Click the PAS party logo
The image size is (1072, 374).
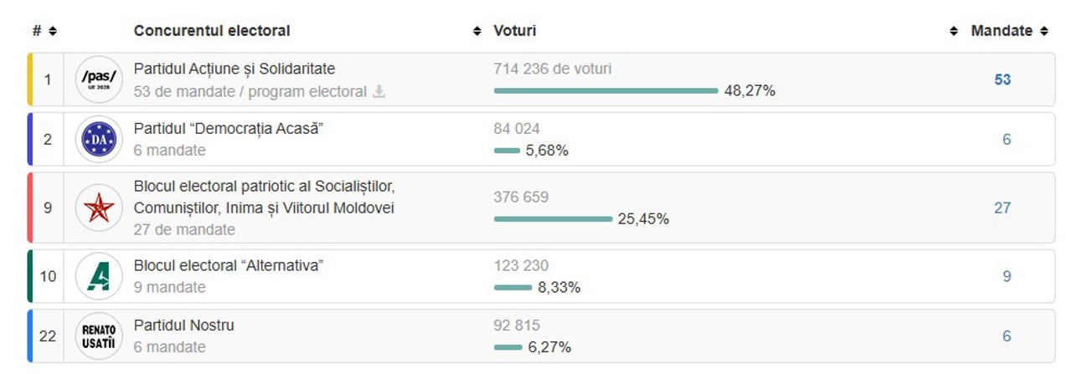click(99, 79)
